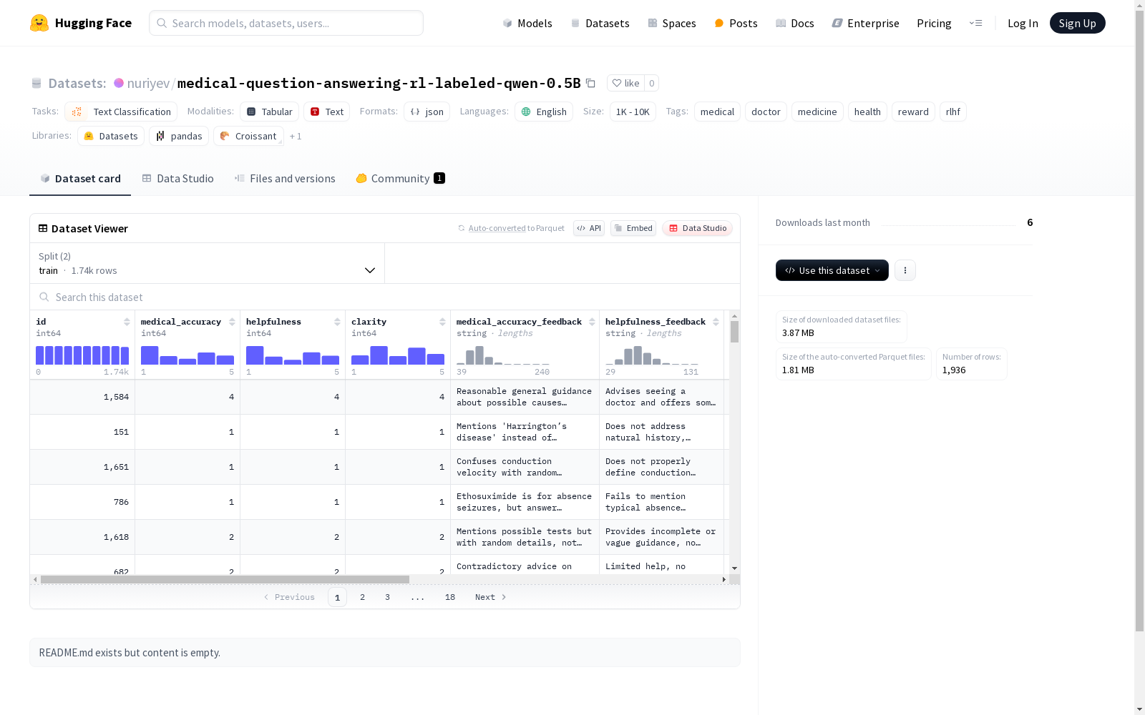Select the Text modality tag
The height and width of the screenshot is (715, 1145).
(326, 112)
